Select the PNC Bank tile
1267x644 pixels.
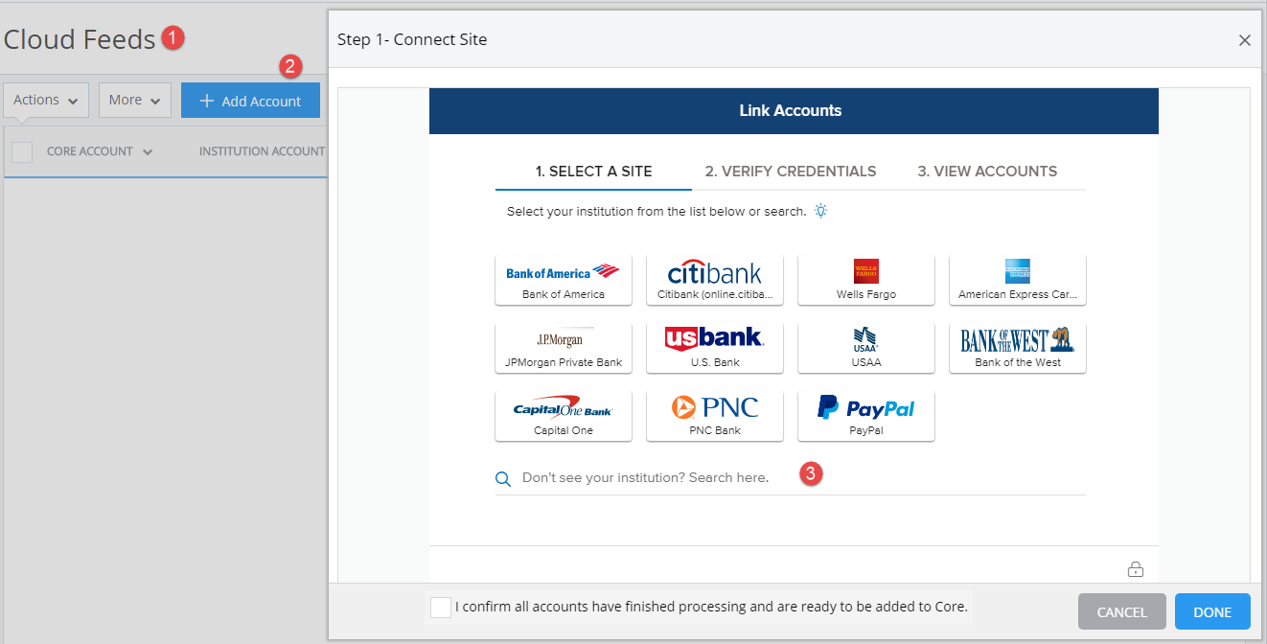coord(715,416)
